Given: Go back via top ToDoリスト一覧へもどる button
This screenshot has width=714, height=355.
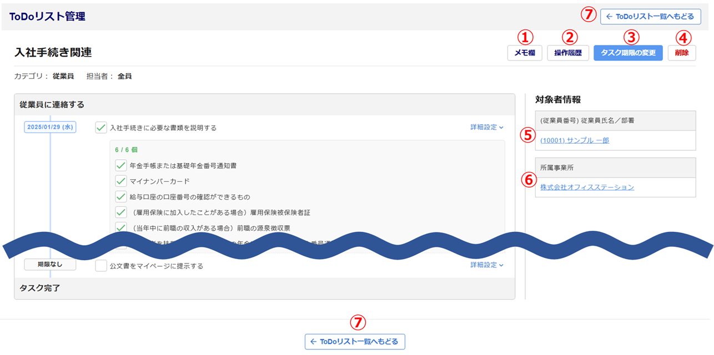Looking at the screenshot, I should [650, 17].
